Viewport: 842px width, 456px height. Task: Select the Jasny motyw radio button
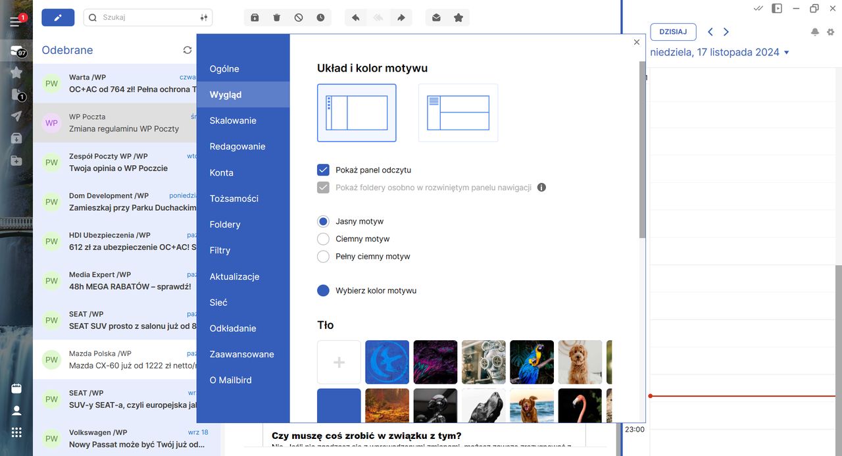323,221
